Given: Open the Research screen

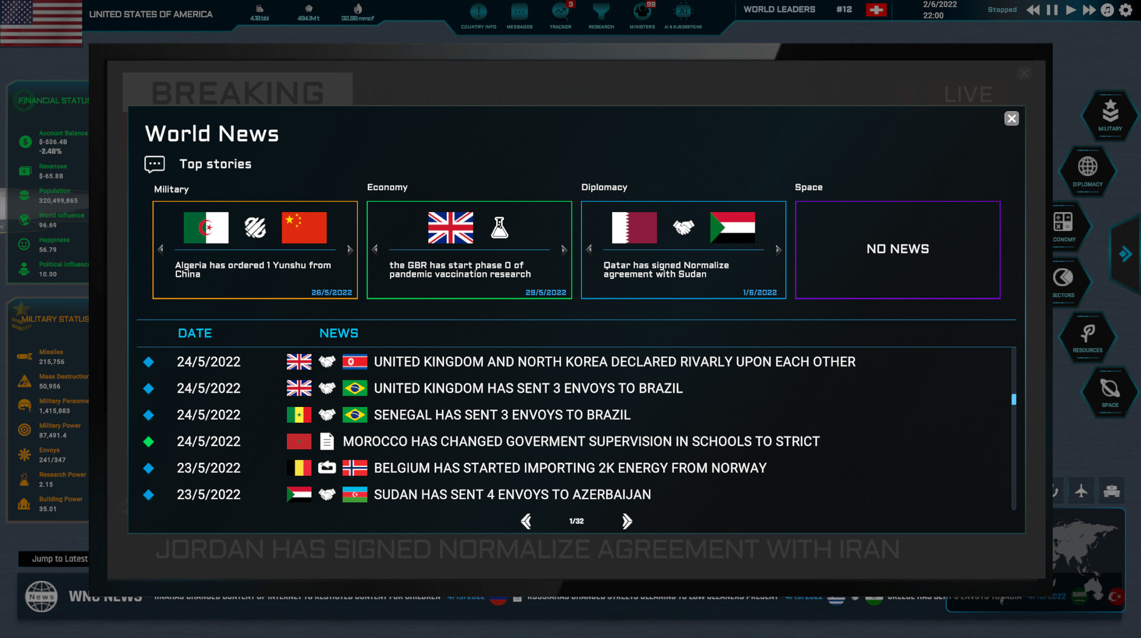Looking at the screenshot, I should tap(601, 11).
